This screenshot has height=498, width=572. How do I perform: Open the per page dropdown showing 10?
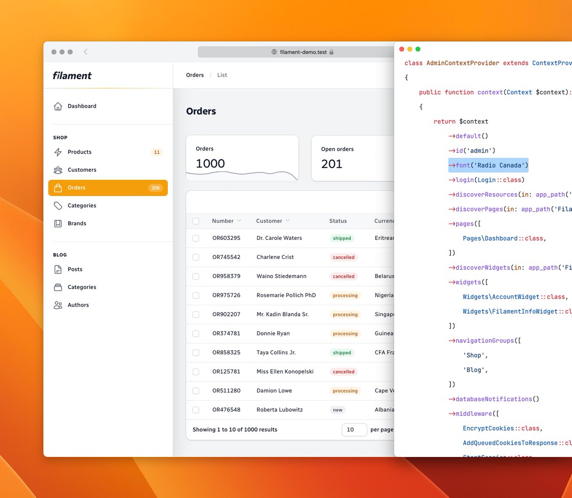tap(354, 429)
